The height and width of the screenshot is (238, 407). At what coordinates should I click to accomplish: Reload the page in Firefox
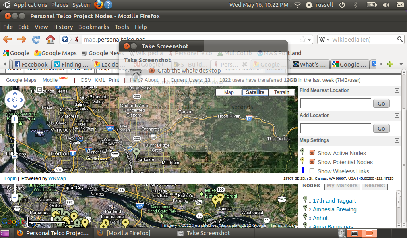point(36,39)
